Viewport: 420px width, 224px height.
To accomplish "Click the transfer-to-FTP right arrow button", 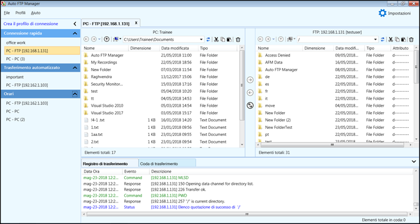I will coord(250,80).
